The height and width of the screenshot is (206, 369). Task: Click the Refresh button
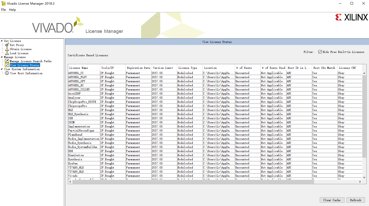tap(356, 200)
